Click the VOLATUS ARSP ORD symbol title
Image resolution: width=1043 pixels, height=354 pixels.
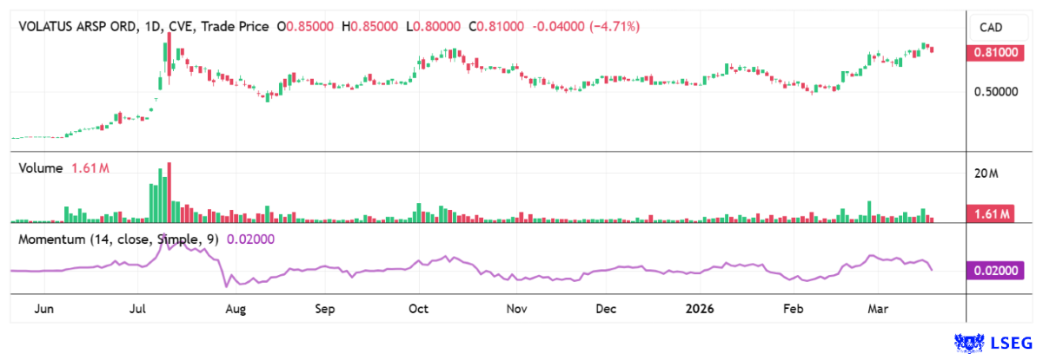coord(77,27)
